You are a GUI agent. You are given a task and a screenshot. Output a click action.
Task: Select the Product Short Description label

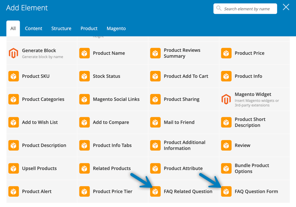coord(250,122)
